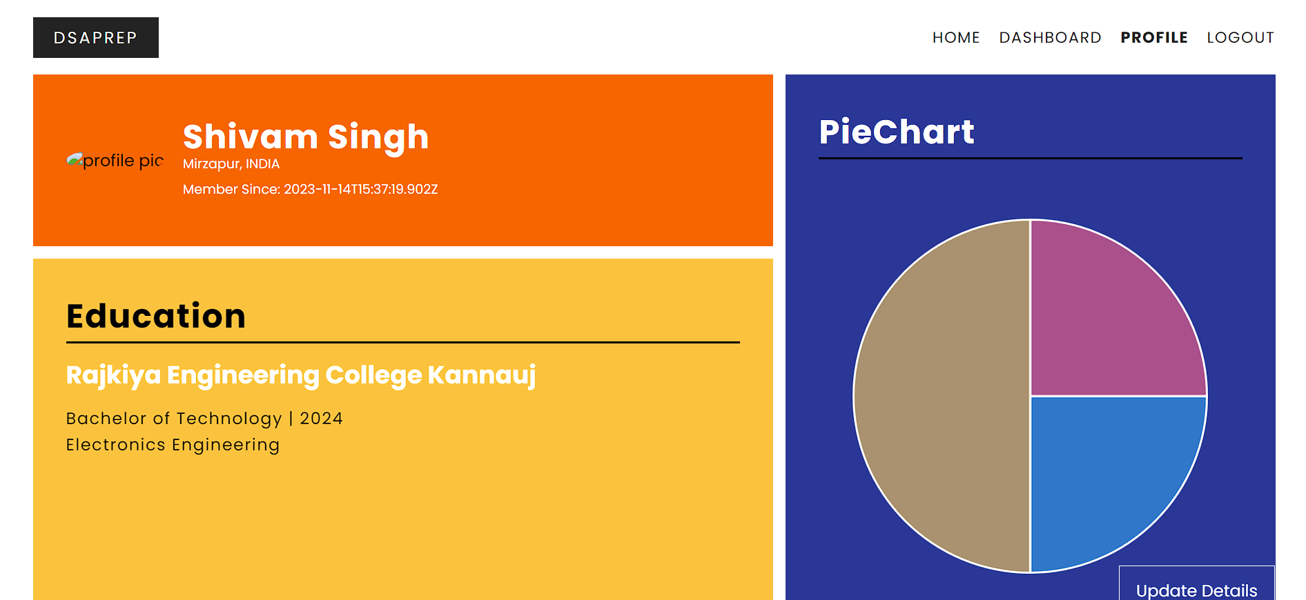Click the Update Details button
This screenshot has height=600, width=1306.
click(1196, 583)
